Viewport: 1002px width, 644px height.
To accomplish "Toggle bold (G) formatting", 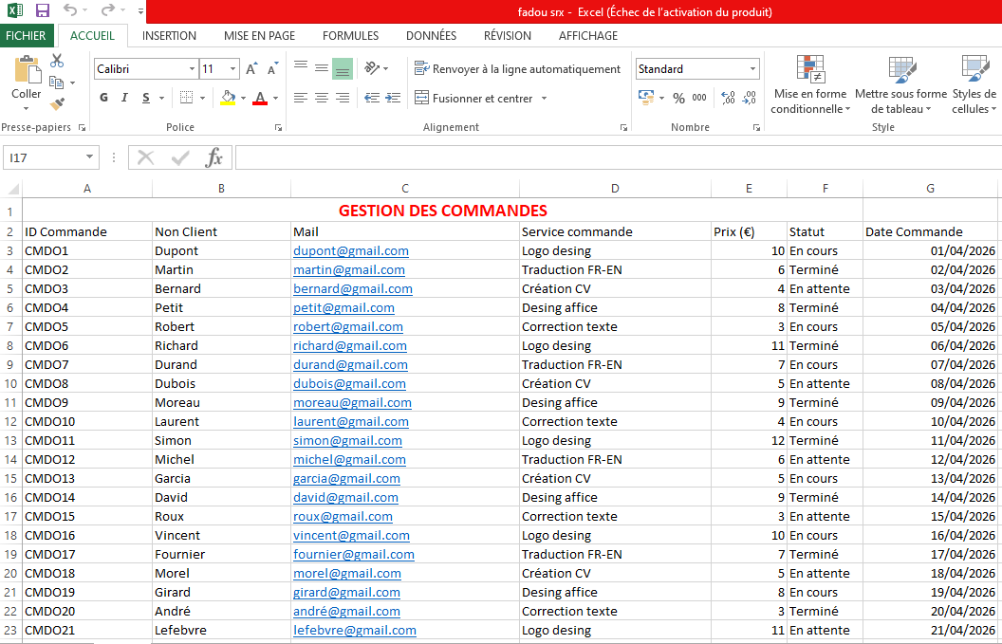I will (x=103, y=98).
